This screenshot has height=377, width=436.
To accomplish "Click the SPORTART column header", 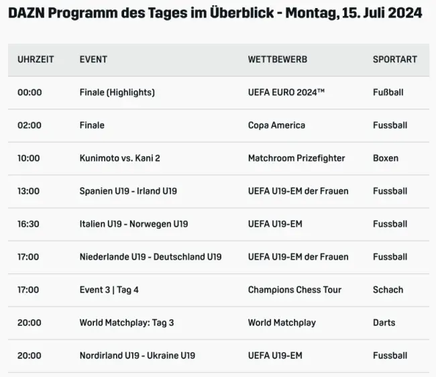I will pyautogui.click(x=394, y=59).
